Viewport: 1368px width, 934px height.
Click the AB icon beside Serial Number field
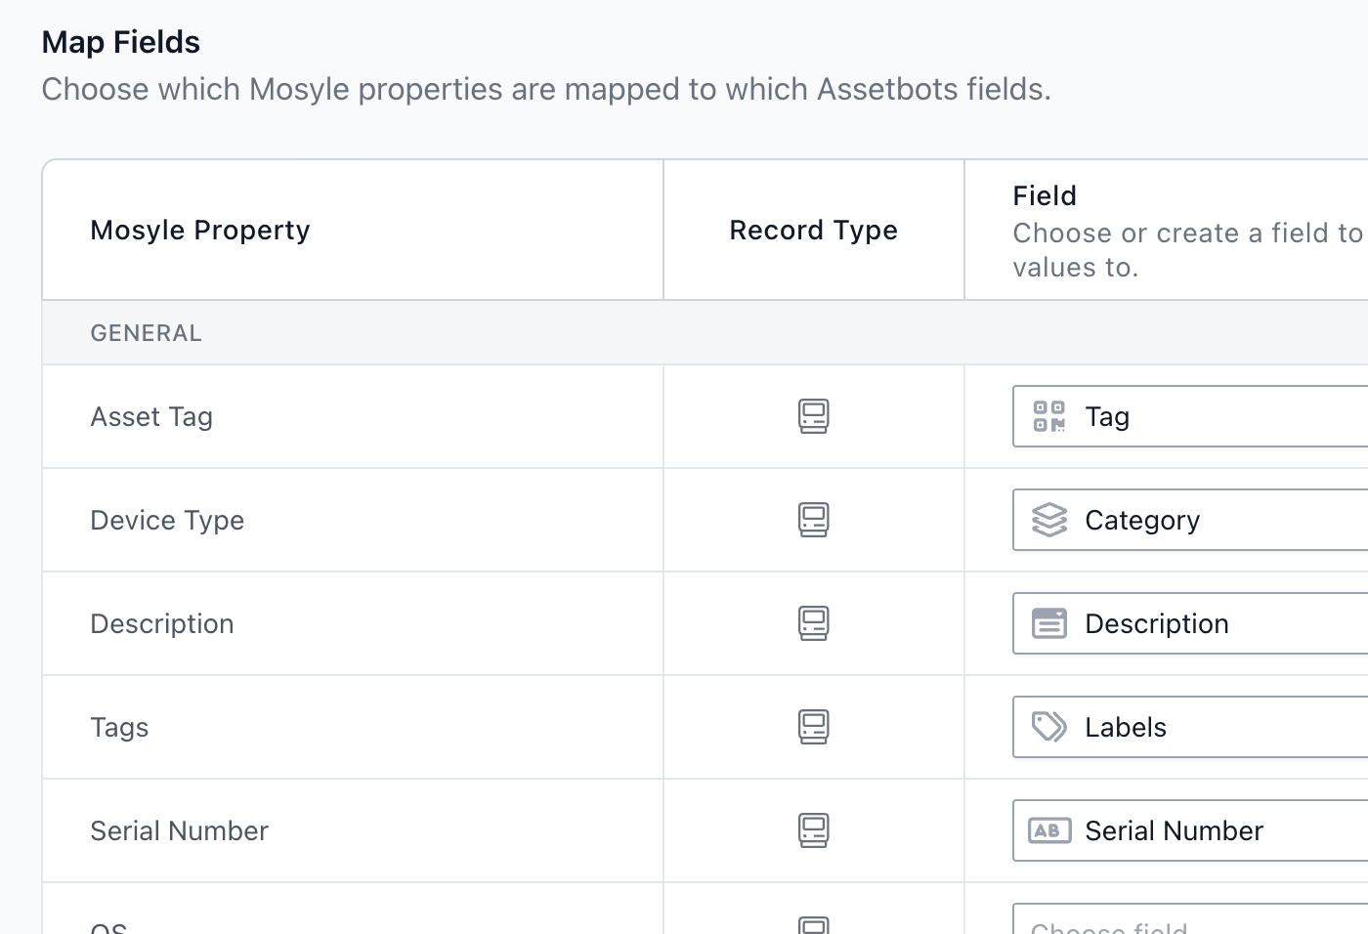click(1048, 830)
